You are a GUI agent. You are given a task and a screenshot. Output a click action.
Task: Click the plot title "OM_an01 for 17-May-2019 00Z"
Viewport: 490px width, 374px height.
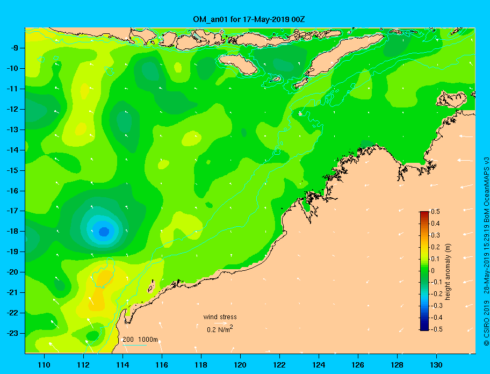click(249, 19)
